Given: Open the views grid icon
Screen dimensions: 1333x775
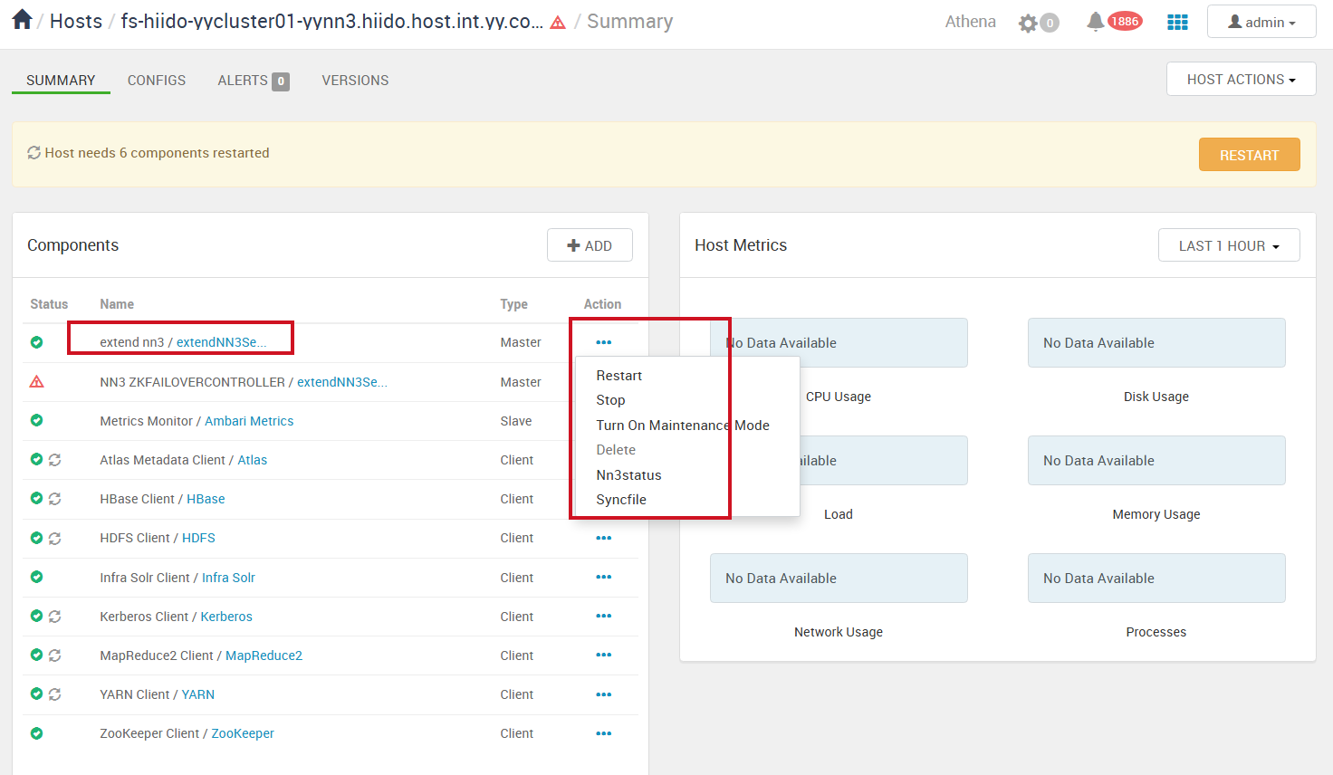Looking at the screenshot, I should [x=1177, y=23].
